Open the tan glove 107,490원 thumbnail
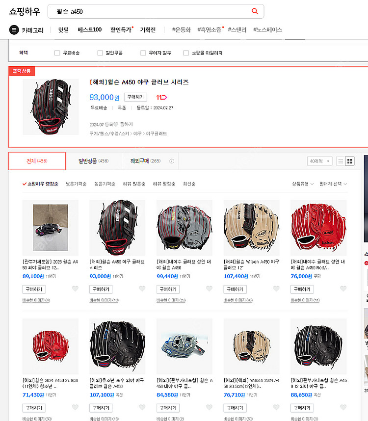The height and width of the screenshot is (421, 368). [x=252, y=227]
